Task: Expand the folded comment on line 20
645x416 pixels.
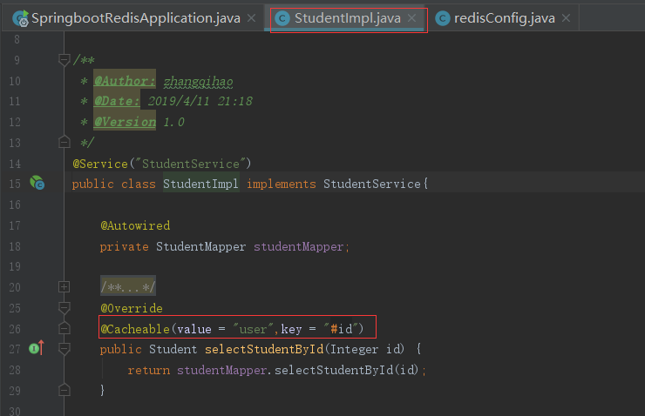Action: (64, 286)
